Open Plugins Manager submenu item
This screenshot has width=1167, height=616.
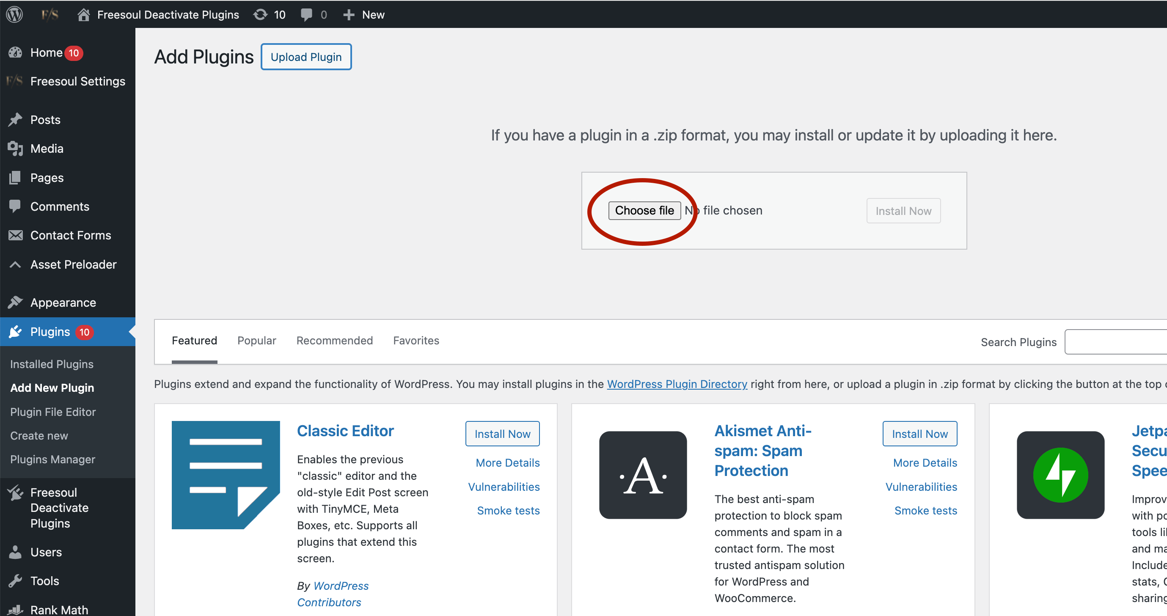[52, 459]
